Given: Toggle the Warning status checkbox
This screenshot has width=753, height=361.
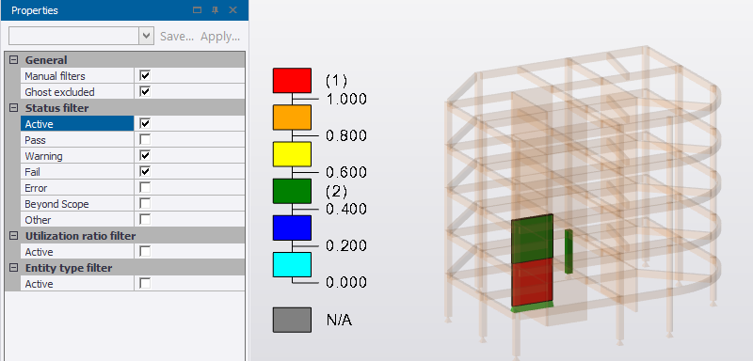Looking at the screenshot, I should 145,155.
